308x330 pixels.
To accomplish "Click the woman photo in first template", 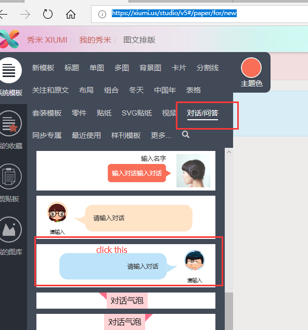I will 193,171.
